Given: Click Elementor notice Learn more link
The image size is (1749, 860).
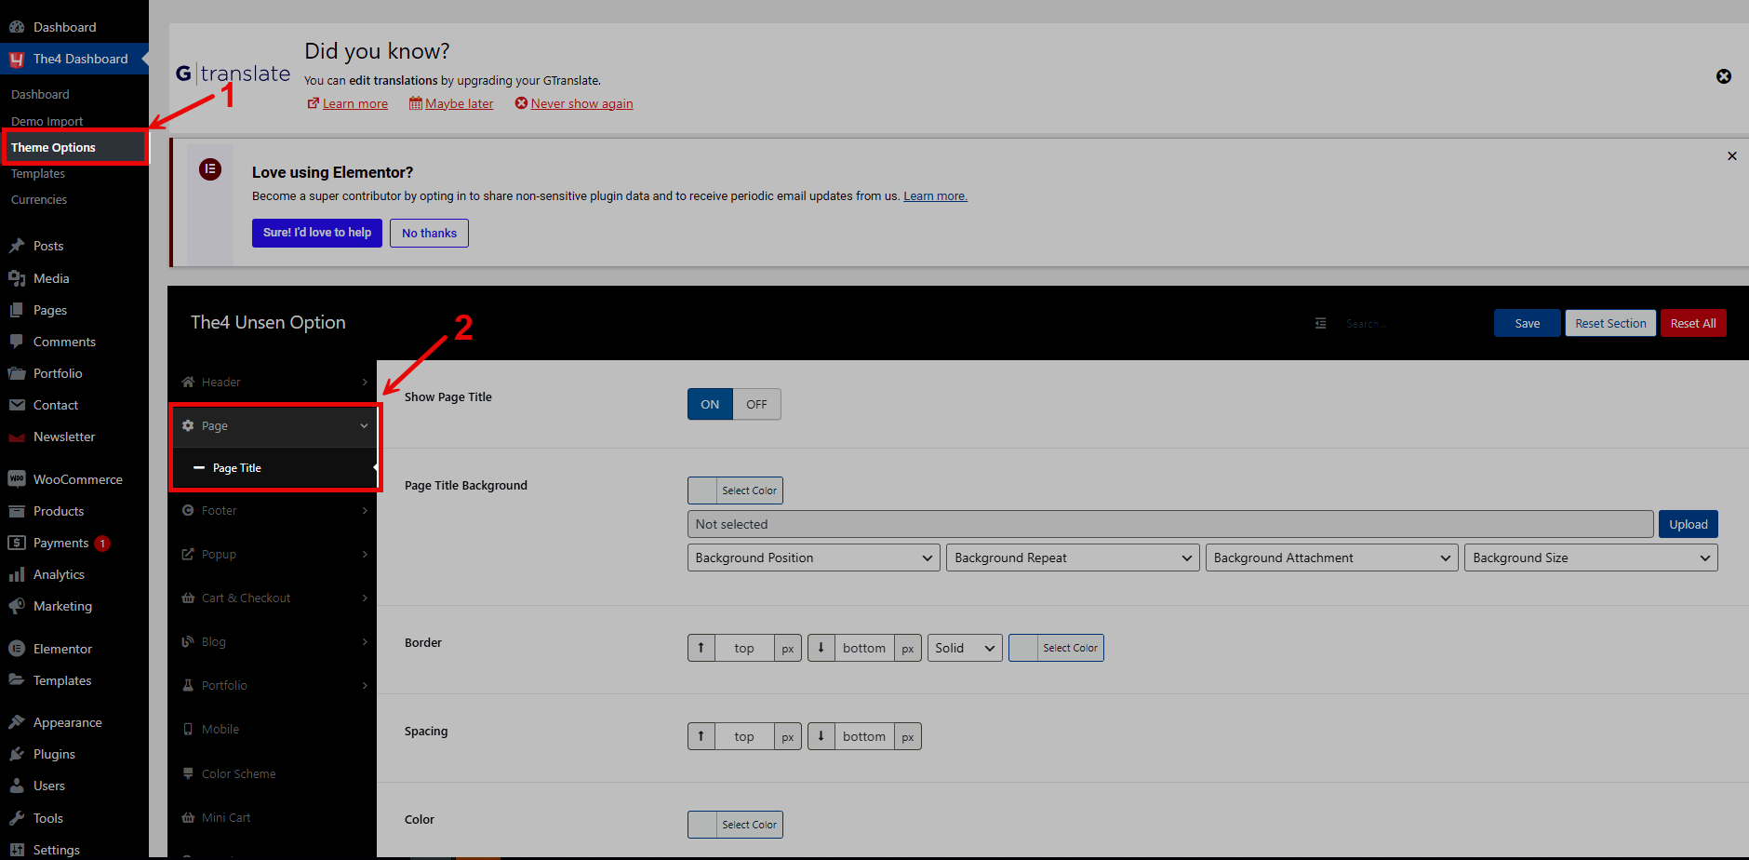Looking at the screenshot, I should [x=935, y=196].
